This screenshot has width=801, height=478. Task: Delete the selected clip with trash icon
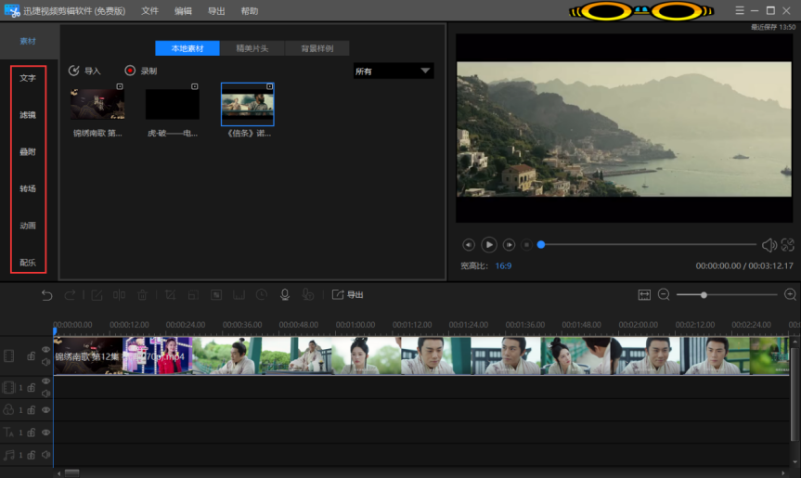pyautogui.click(x=143, y=295)
